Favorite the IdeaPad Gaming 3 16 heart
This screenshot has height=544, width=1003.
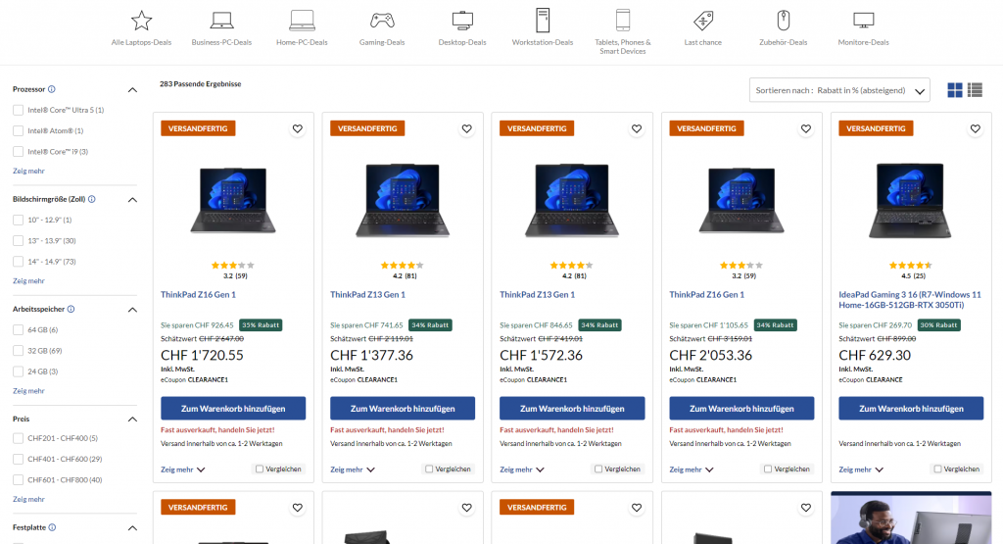[x=975, y=128]
